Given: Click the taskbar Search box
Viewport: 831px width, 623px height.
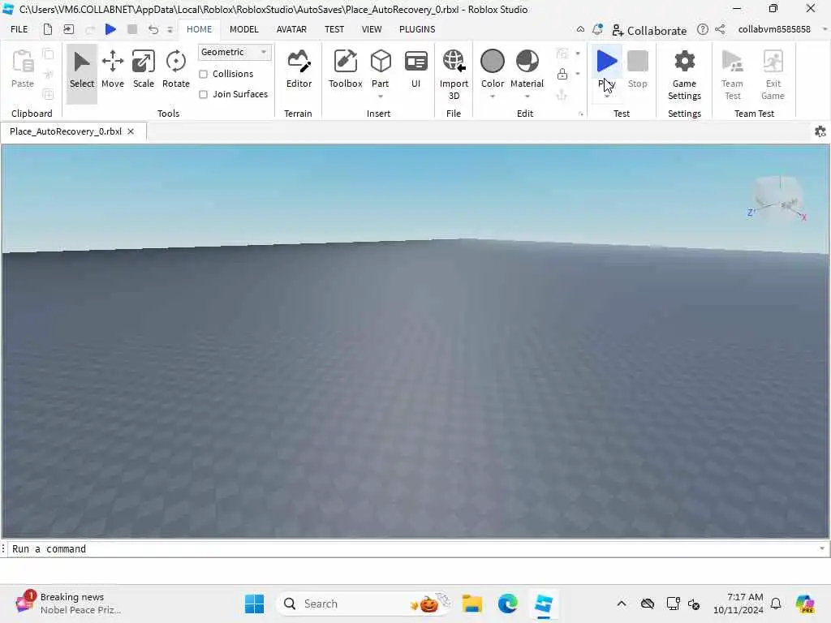Looking at the screenshot, I should click(x=363, y=604).
